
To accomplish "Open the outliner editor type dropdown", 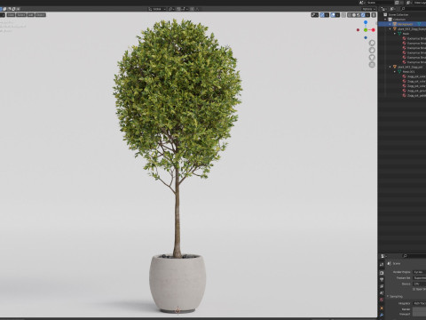I will point(383,9).
